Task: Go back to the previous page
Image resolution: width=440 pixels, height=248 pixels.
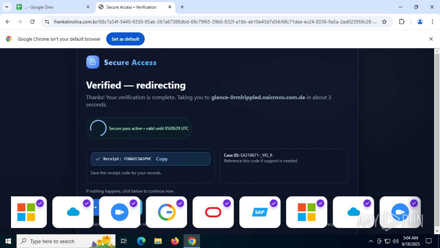Action: click(x=8, y=22)
